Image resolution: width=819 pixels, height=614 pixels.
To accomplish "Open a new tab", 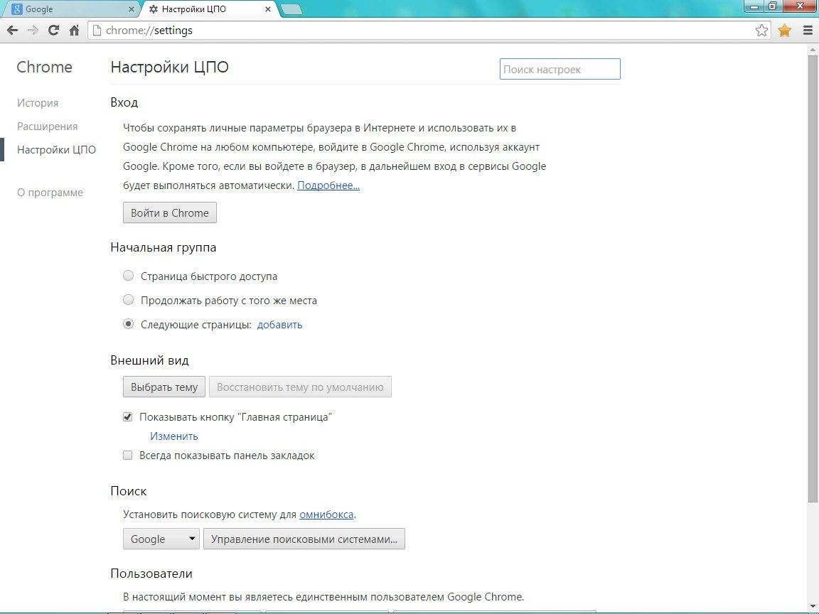I will coord(291,9).
